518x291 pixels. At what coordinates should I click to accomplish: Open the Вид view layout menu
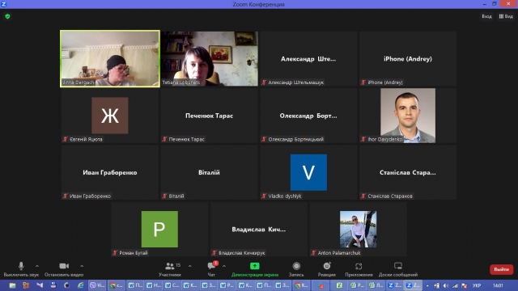506,16
